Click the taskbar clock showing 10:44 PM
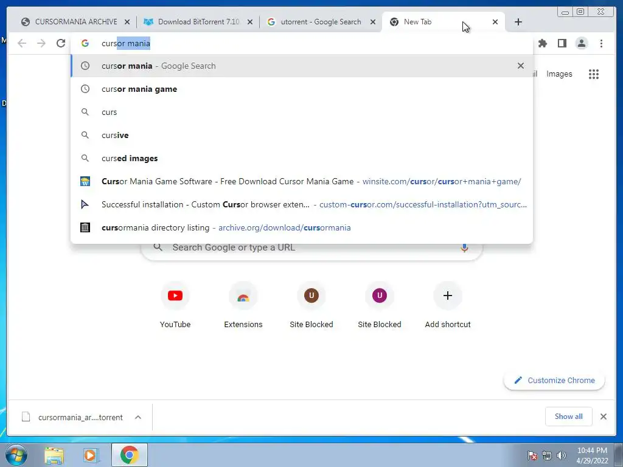The width and height of the screenshot is (623, 467). point(592,455)
